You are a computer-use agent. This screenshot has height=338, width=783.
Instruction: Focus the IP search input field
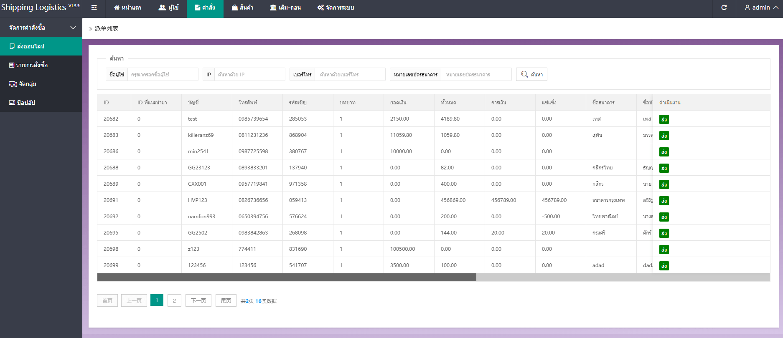[x=249, y=75]
